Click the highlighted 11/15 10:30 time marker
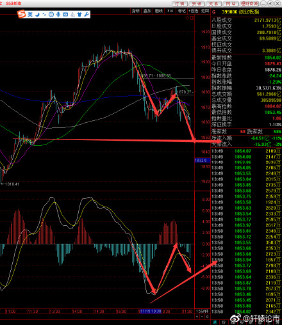The image size is (282, 325). click(x=150, y=312)
